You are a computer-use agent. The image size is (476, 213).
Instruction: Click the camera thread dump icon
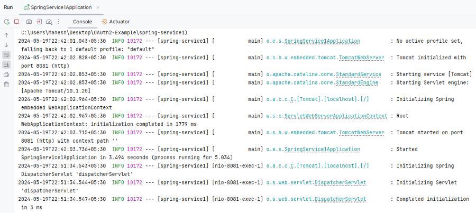[x=29, y=22]
